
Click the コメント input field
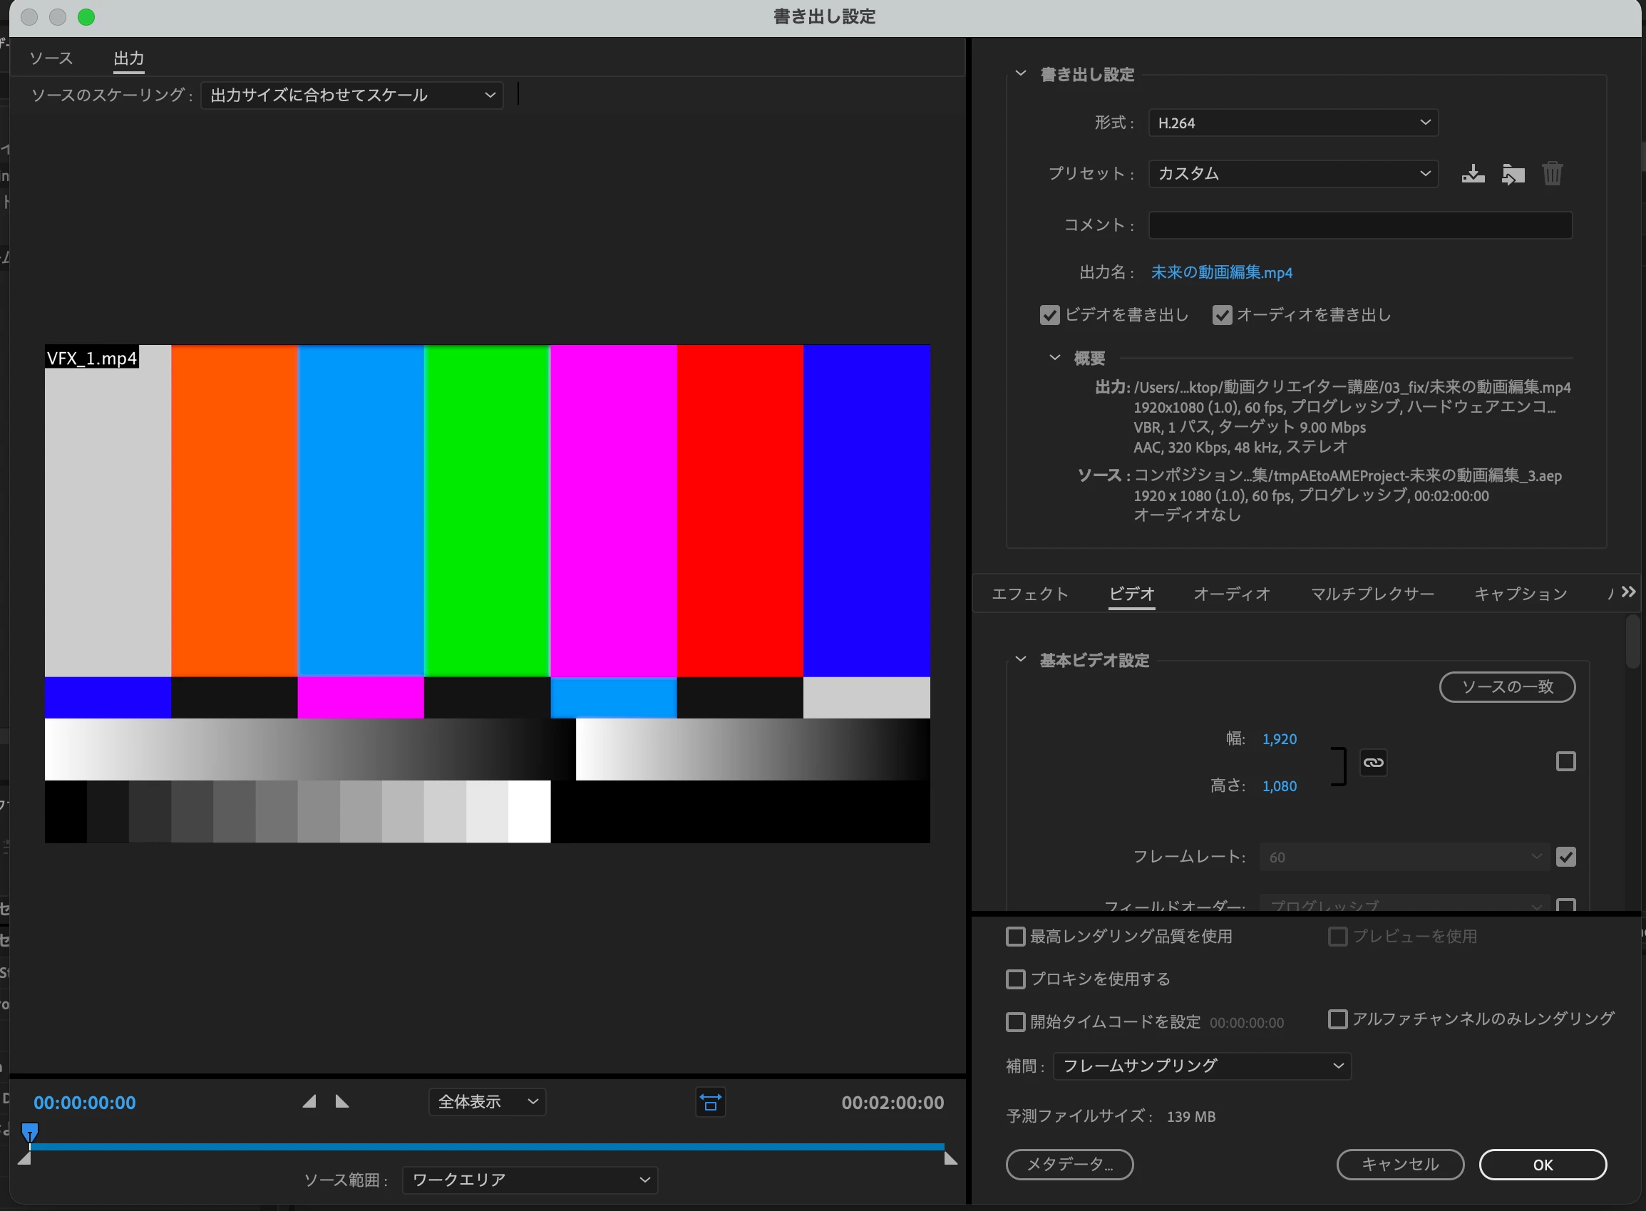(1359, 225)
